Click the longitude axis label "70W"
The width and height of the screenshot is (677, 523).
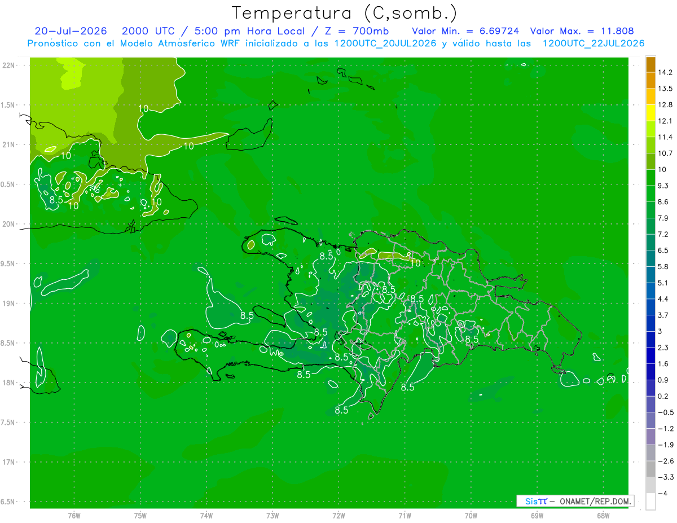tap(471, 516)
